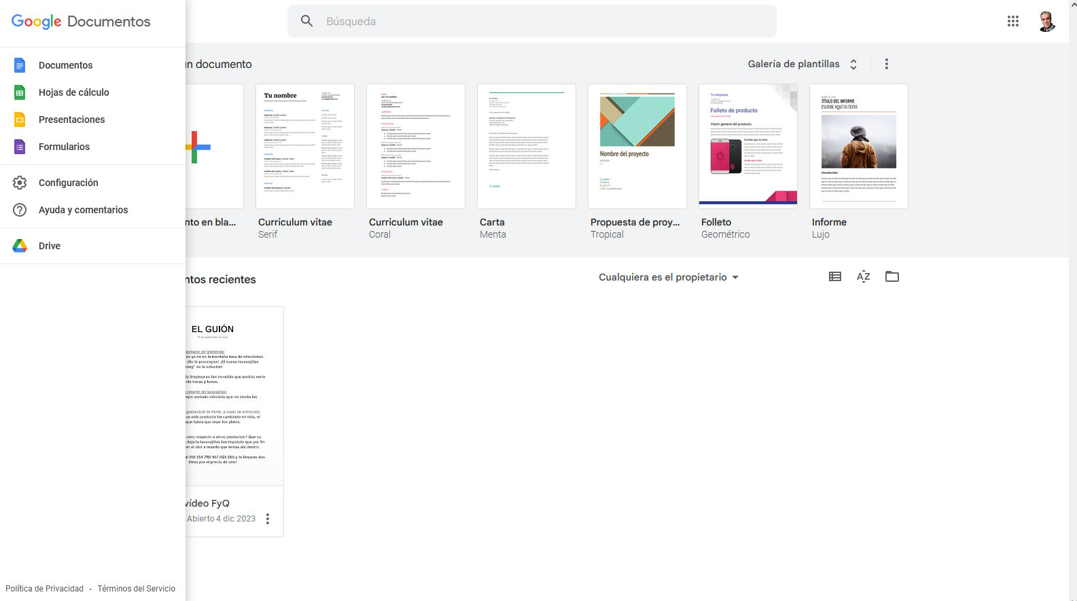Open the Cualquiera es el propietario dropdown
This screenshot has width=1077, height=601.
click(x=668, y=277)
